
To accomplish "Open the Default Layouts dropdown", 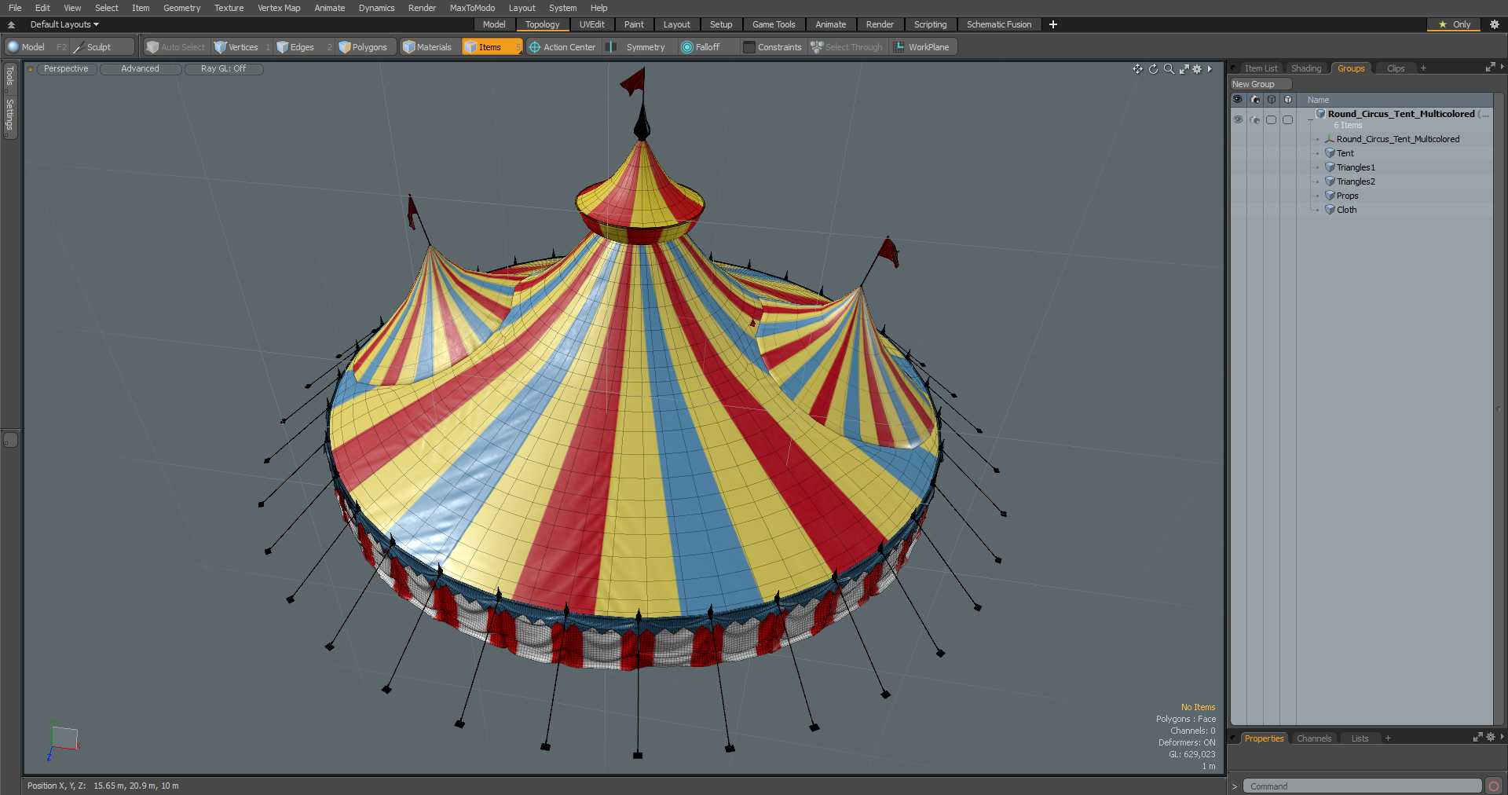I will [x=64, y=24].
